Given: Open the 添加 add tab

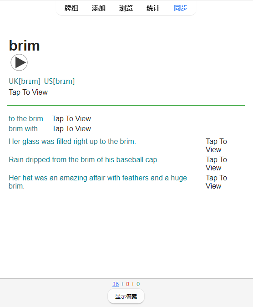Looking at the screenshot, I should 99,8.
